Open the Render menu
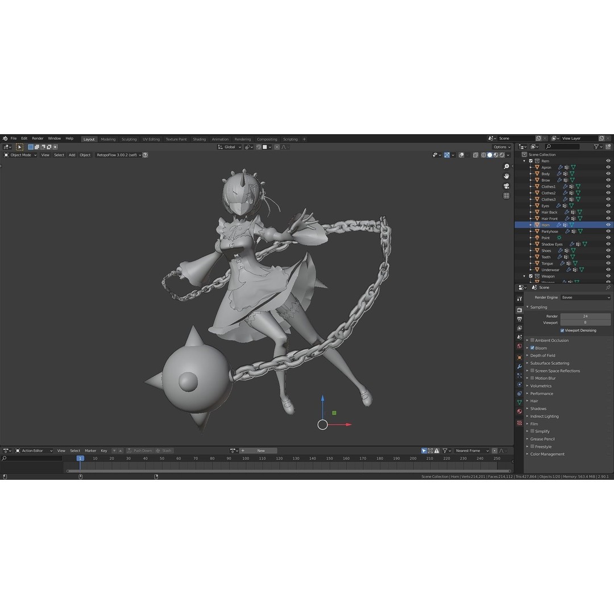The image size is (614, 614). (x=38, y=138)
